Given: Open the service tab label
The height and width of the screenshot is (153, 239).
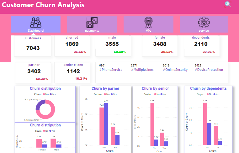Looking at the screenshot, I should tap(204, 31).
